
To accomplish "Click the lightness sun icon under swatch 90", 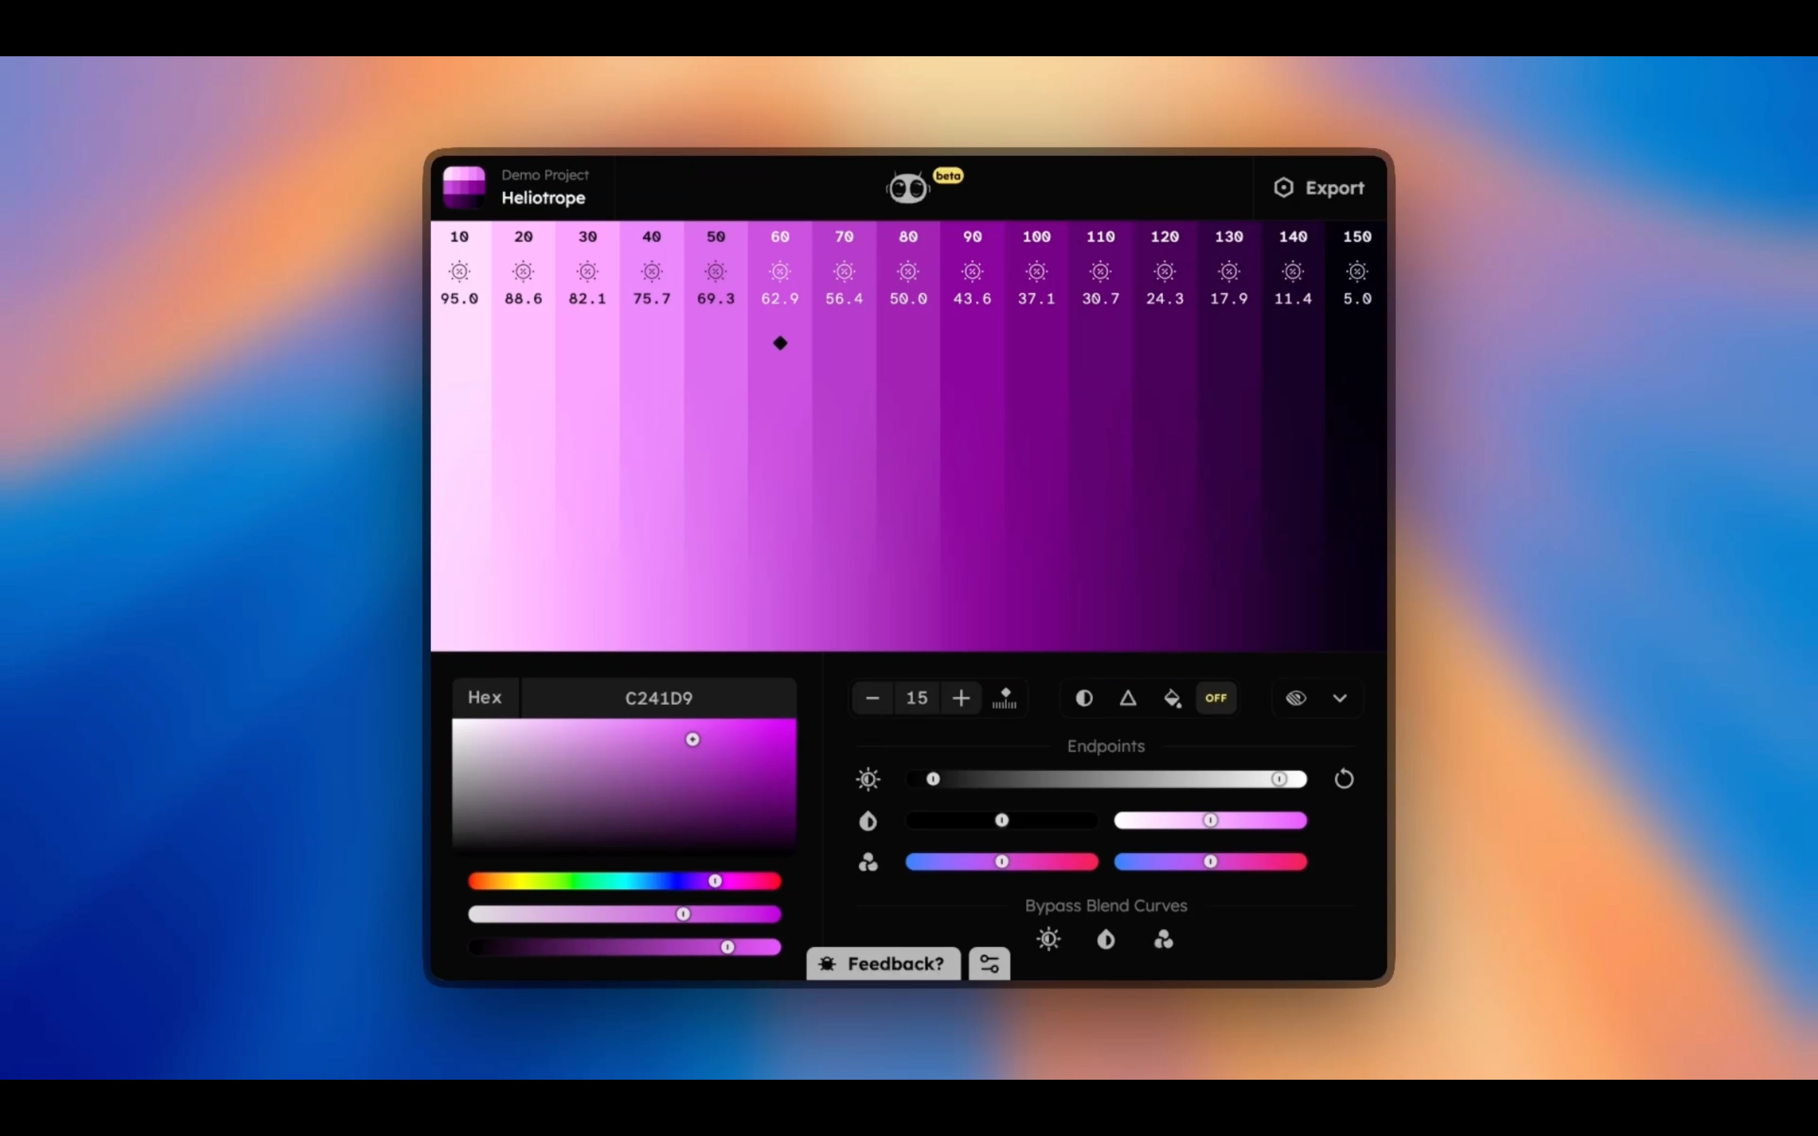I will coord(973,271).
